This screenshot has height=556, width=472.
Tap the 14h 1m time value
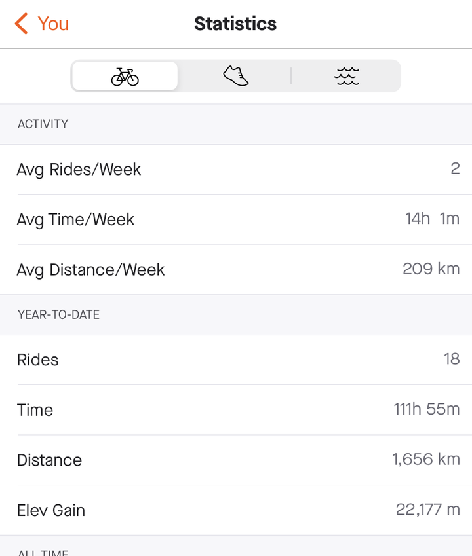(432, 219)
